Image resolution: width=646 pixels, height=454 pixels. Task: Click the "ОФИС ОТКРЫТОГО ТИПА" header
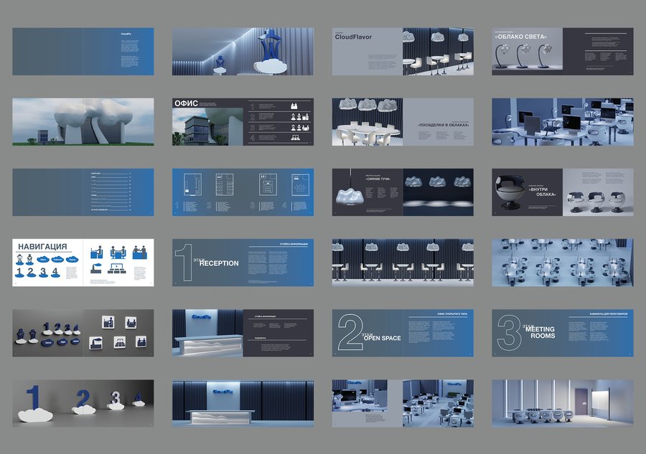(x=452, y=314)
